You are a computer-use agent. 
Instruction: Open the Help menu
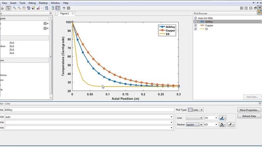(65, 3)
